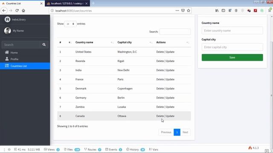Click the sidebar search magnifier button
The width and height of the screenshot is (273, 153).
44,45
